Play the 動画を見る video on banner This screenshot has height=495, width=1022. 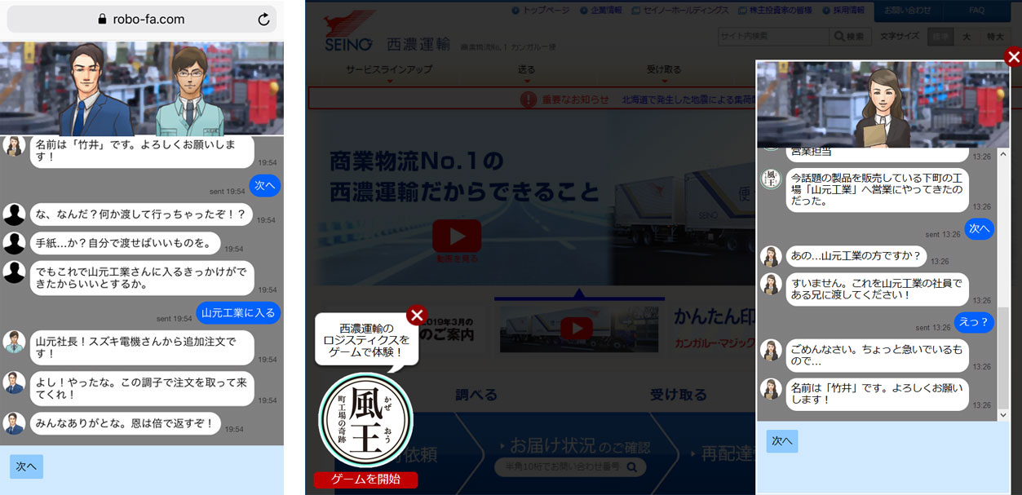457,236
